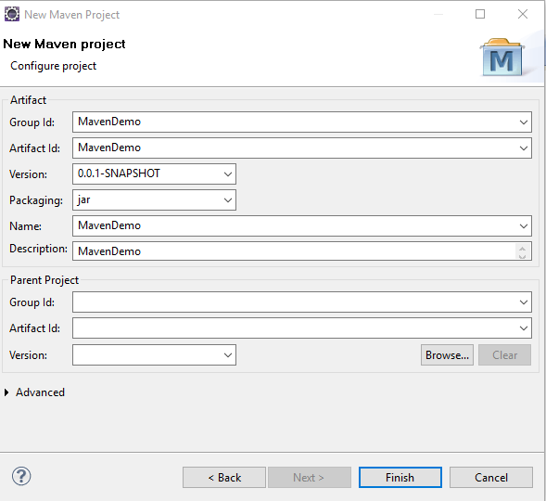
Task: Click the Browse... button
Action: (447, 355)
